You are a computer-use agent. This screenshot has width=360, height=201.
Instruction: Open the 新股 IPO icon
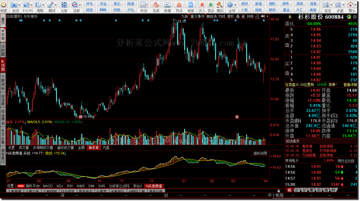pos(191,5)
